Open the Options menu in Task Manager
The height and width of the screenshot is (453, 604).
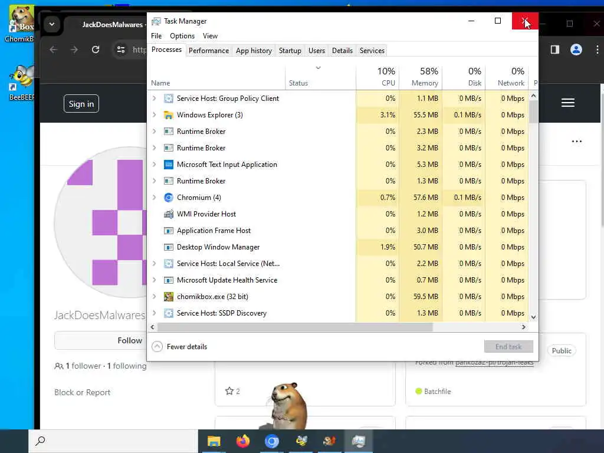tap(182, 36)
